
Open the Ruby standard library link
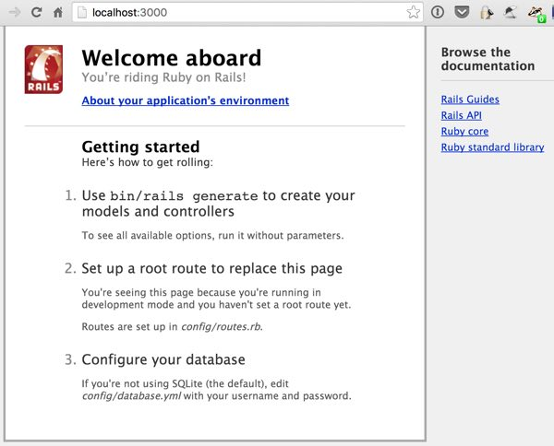pos(492,147)
